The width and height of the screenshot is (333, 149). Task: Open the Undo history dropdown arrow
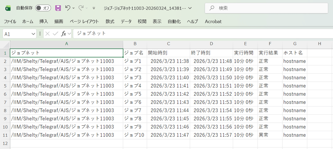tap(74, 8)
